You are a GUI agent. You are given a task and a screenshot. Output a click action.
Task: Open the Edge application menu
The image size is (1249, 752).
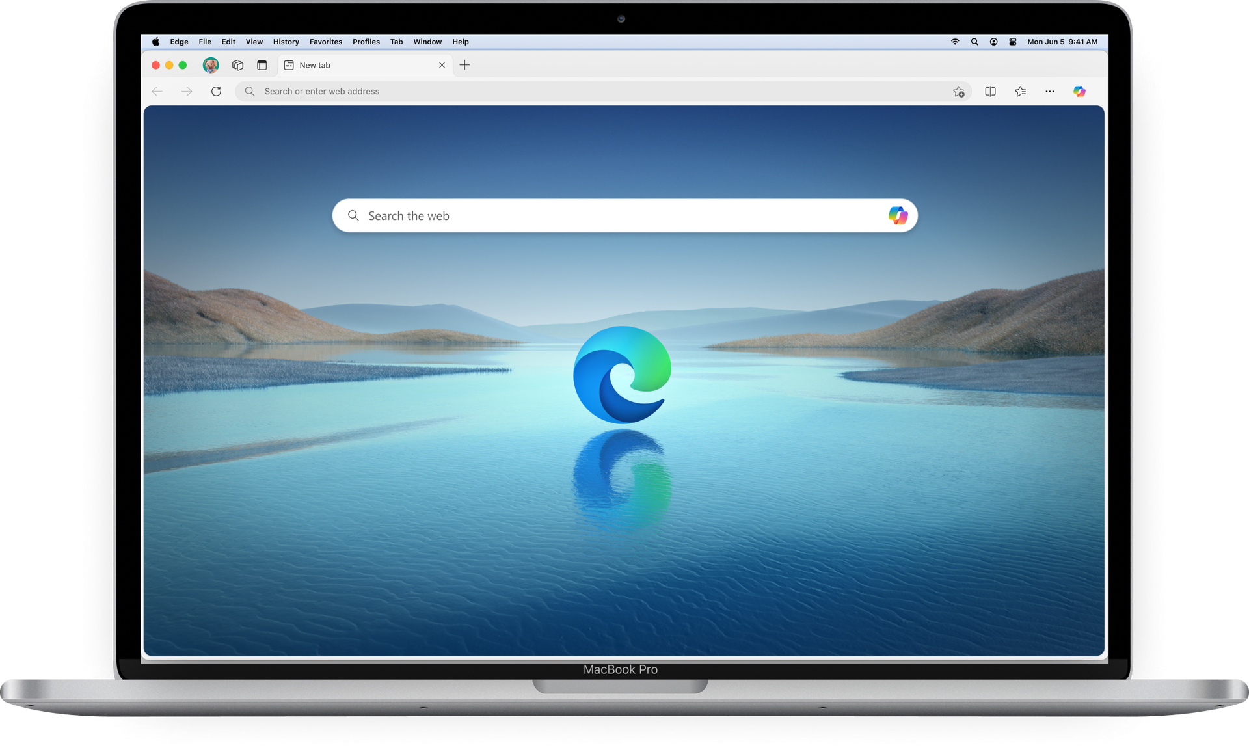coord(179,42)
